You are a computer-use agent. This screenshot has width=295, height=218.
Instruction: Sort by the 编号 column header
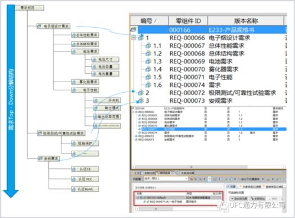click(x=149, y=21)
